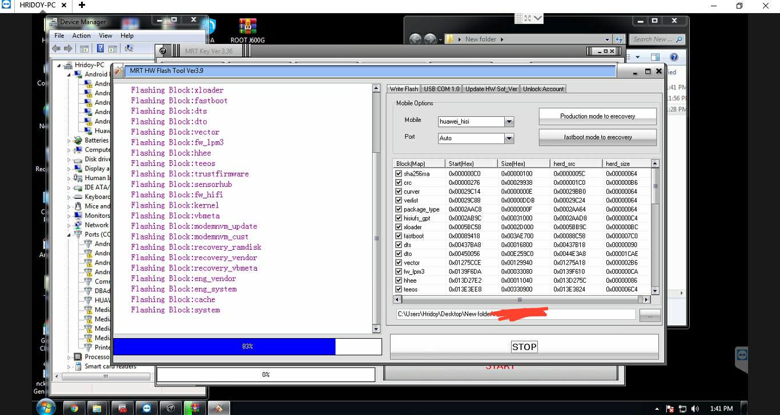780x415 pixels.
Task: Open Windows Explorer from the taskbar
Action: click(x=98, y=408)
